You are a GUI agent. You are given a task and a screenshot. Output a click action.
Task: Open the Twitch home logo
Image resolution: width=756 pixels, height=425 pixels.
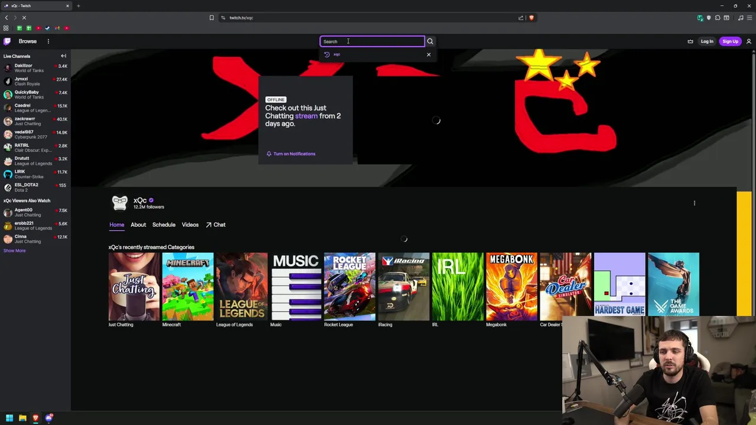point(7,41)
